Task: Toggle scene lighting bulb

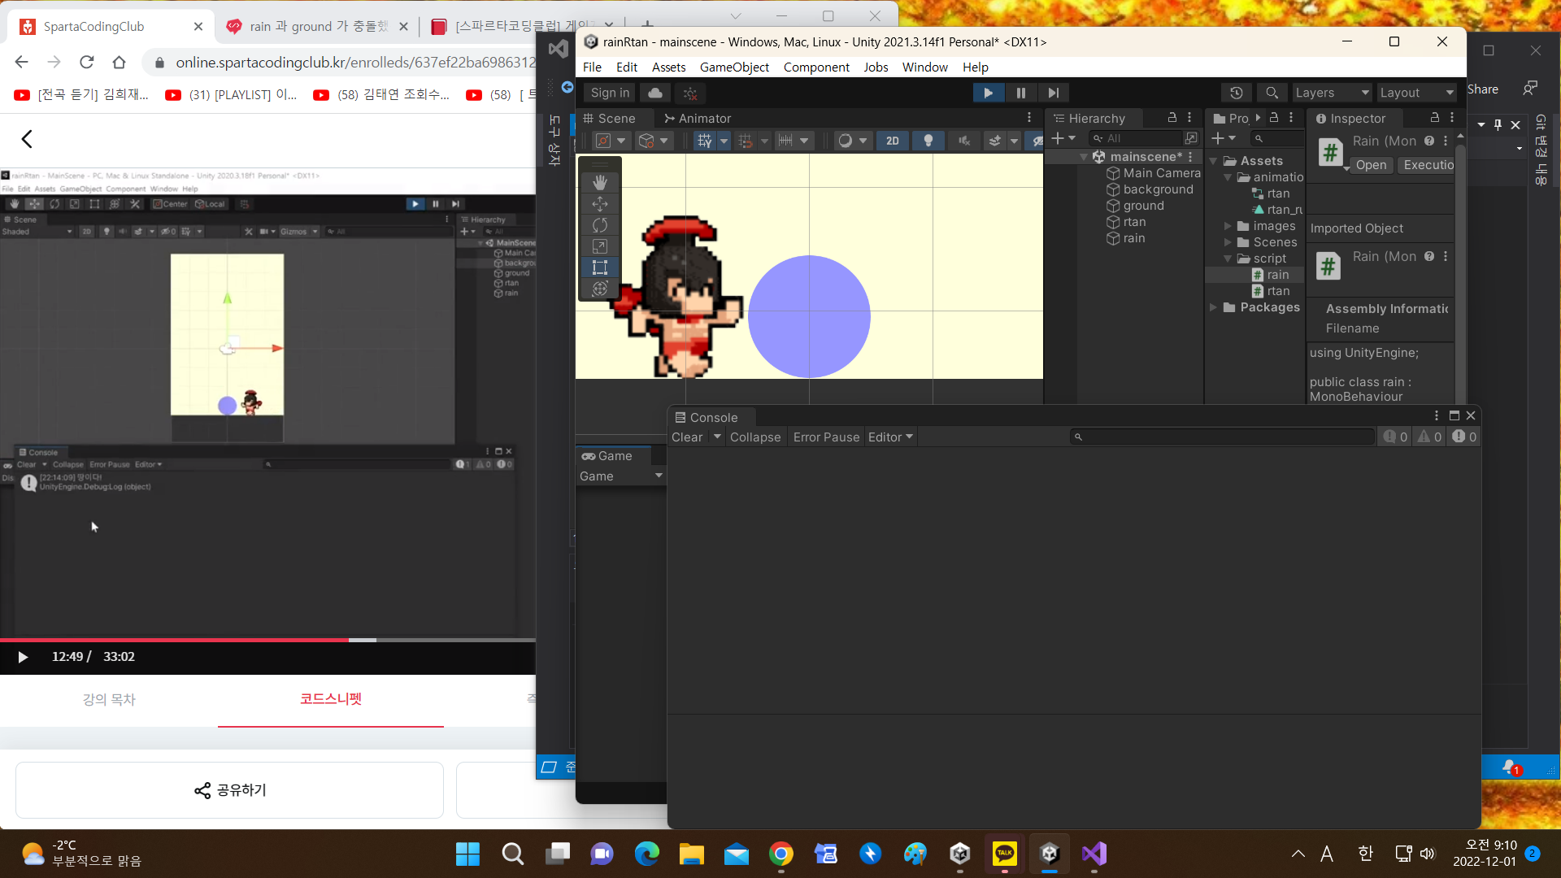Action: tap(928, 141)
